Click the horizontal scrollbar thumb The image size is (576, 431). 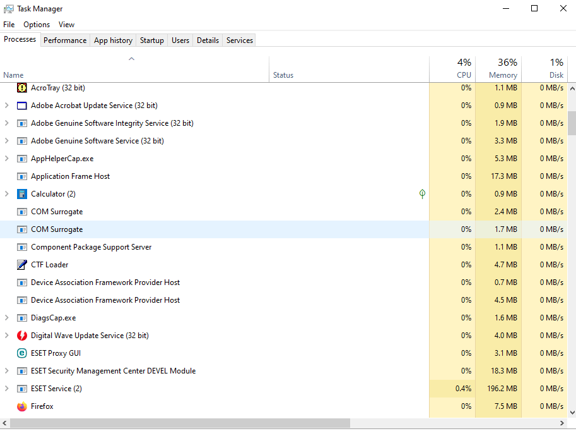click(x=180, y=423)
